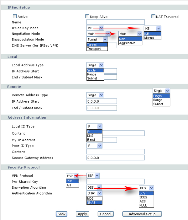Expand the Peer ID Type dropdown
The width and height of the screenshot is (188, 220).
[x=99, y=146]
